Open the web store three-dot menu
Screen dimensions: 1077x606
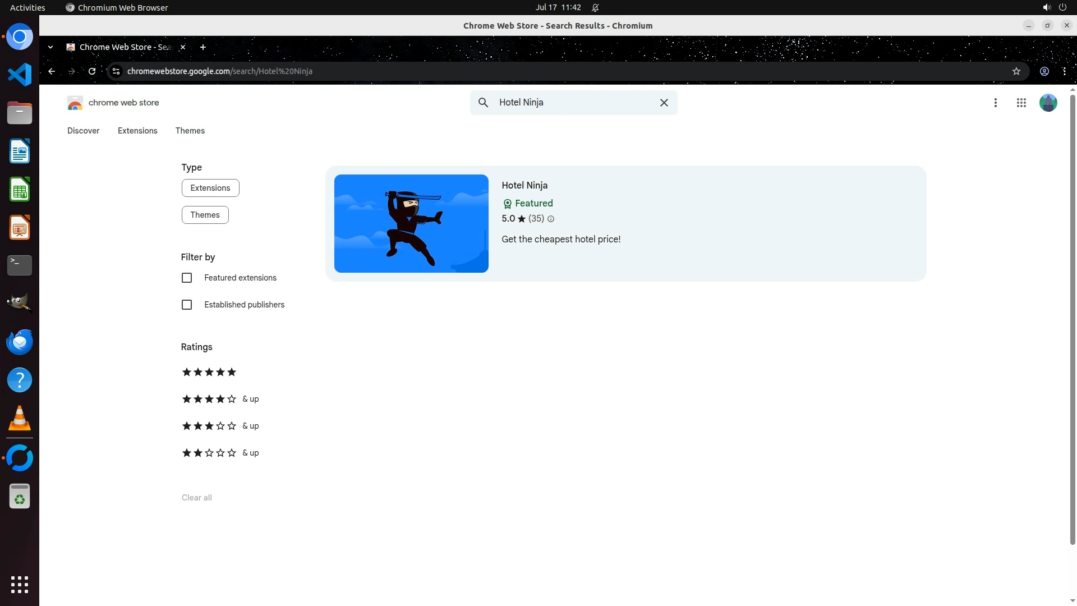tap(995, 103)
